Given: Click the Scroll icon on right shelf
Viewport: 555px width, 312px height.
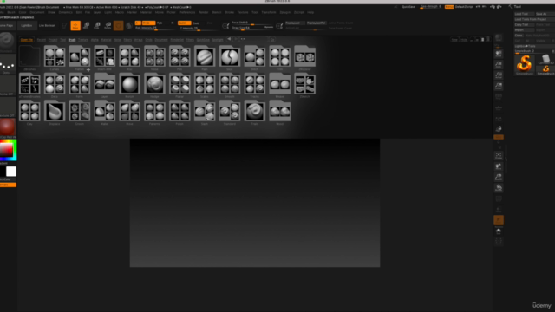Looking at the screenshot, I should point(499,54).
